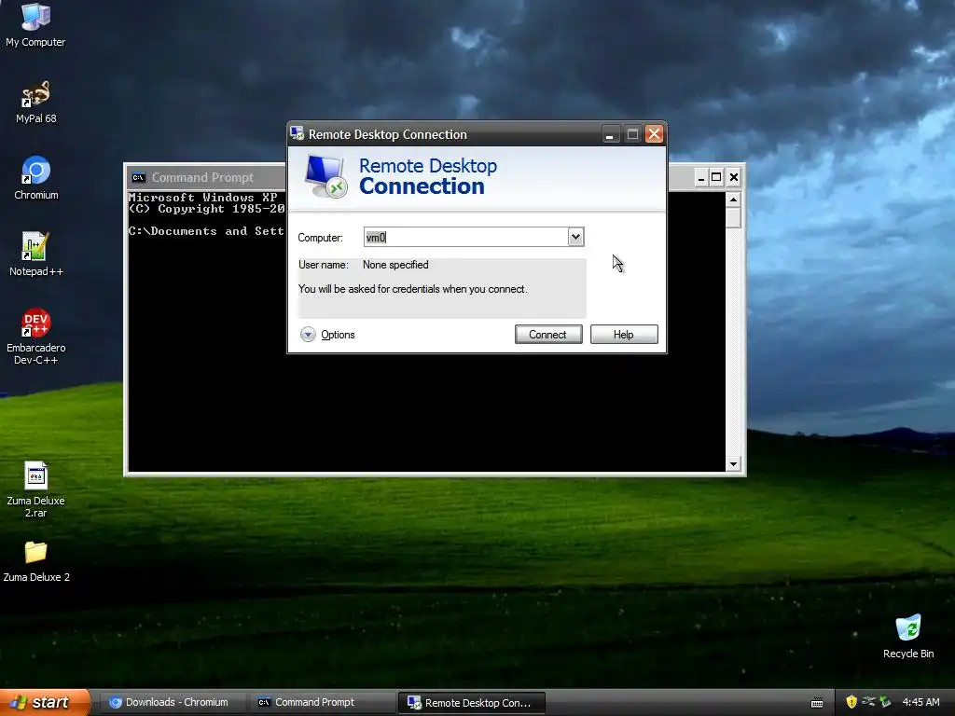Viewport: 955px width, 716px height.
Task: Maximize the Command Prompt window
Action: click(717, 177)
